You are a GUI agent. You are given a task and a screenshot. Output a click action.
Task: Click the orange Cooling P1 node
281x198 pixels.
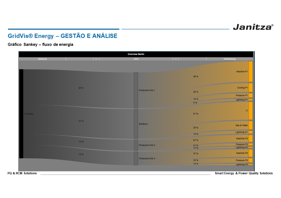pyautogui.click(x=250, y=88)
